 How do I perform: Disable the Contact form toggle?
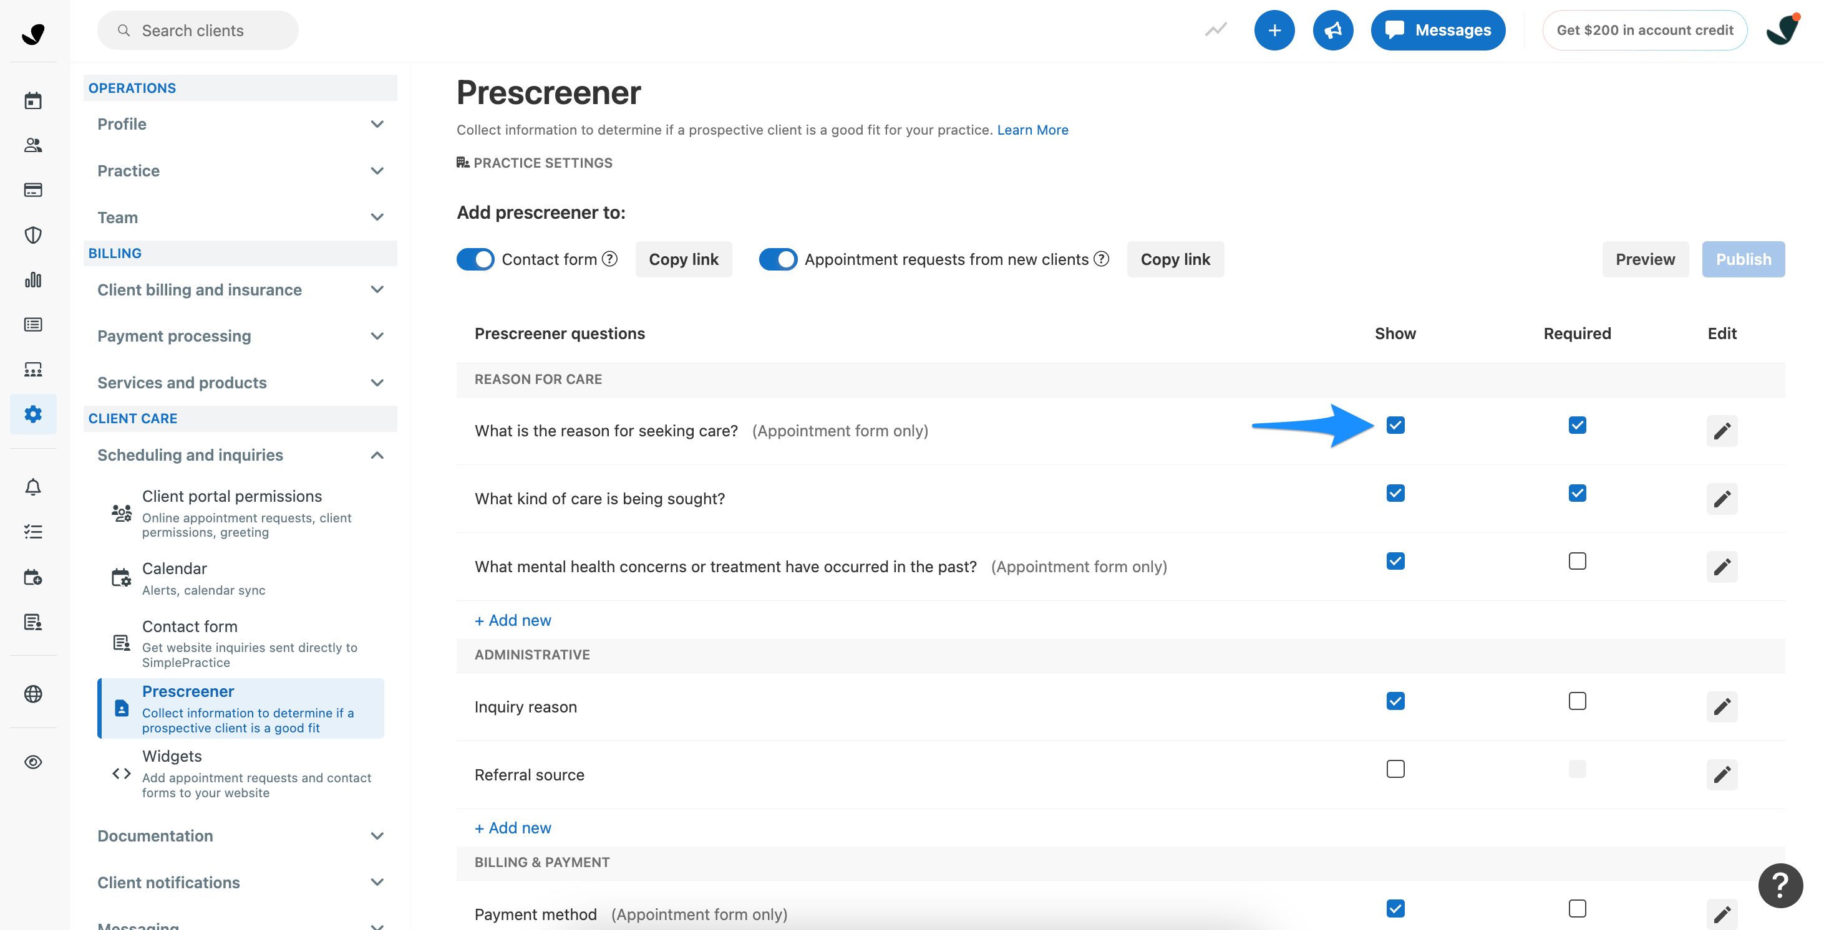[475, 259]
